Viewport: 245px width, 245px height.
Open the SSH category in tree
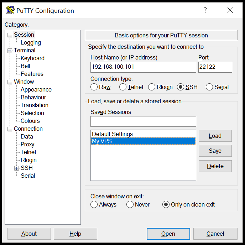coord(27,168)
